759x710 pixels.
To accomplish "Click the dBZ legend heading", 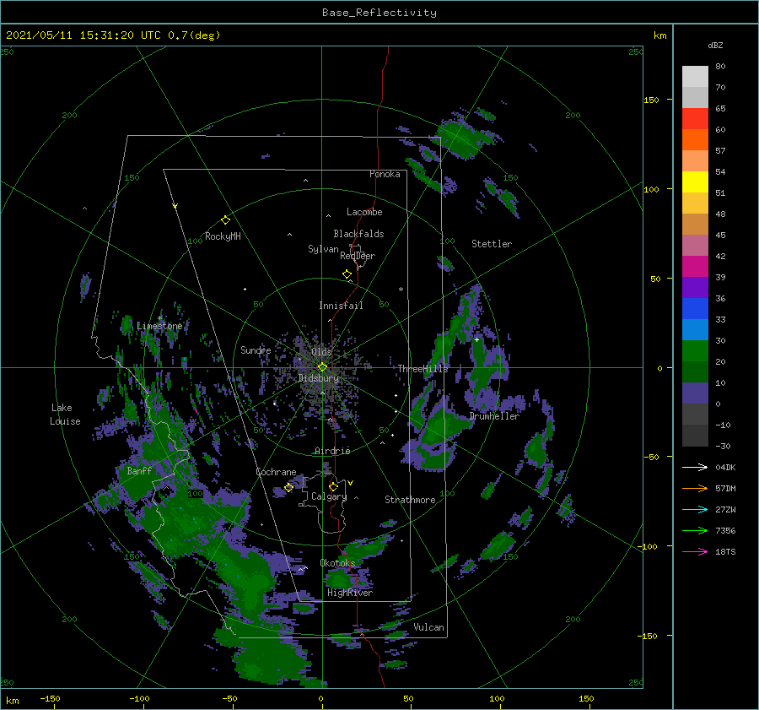I will tap(715, 45).
